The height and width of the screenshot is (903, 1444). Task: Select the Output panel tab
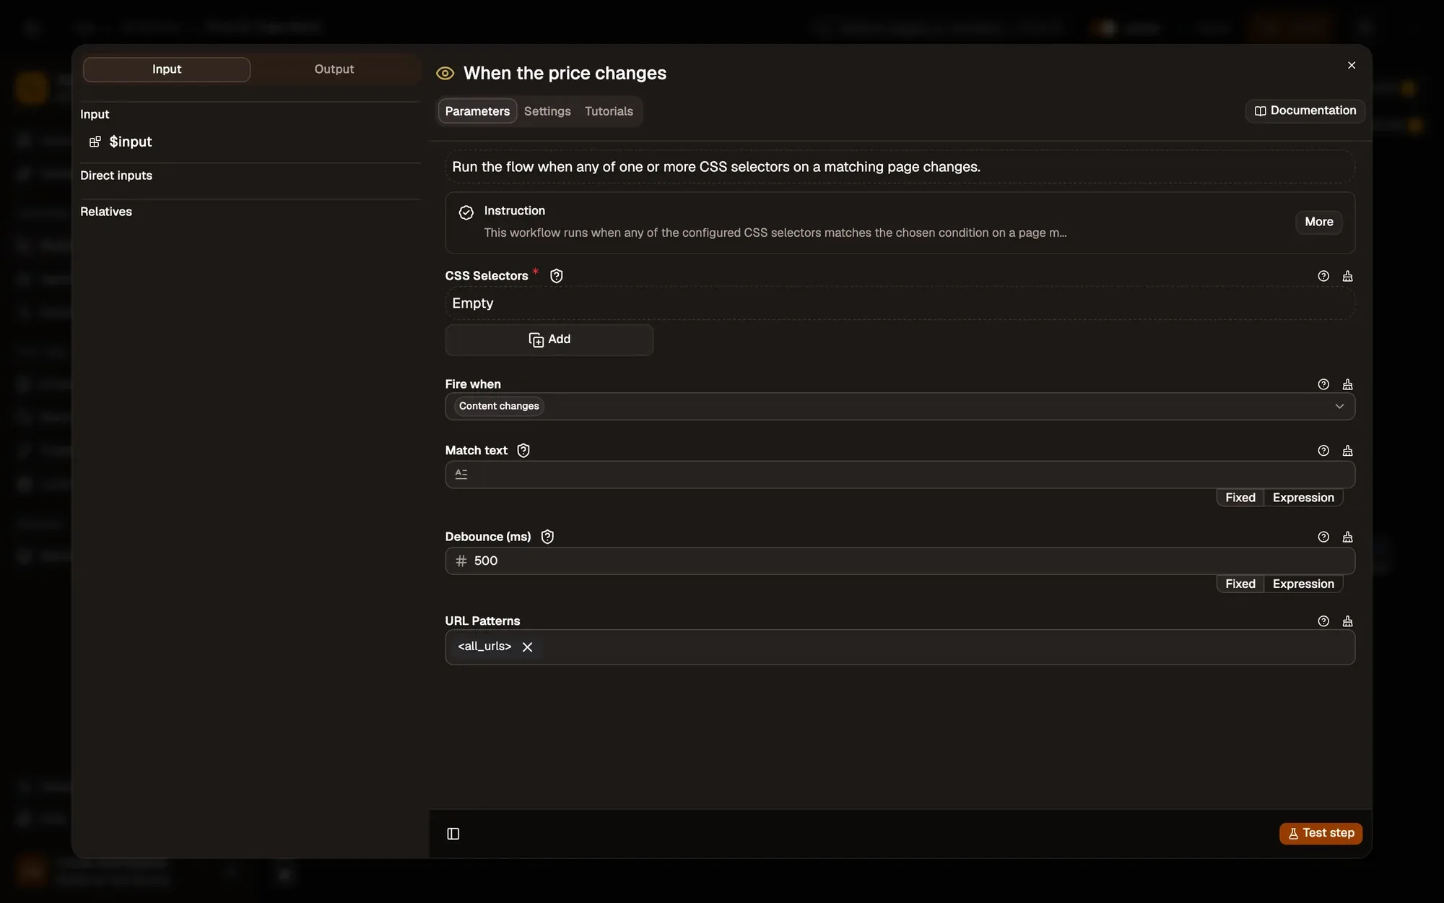pyautogui.click(x=334, y=69)
